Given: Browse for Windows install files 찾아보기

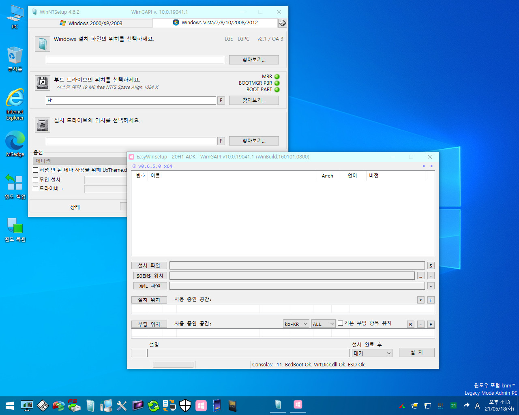Looking at the screenshot, I should pyautogui.click(x=254, y=60).
